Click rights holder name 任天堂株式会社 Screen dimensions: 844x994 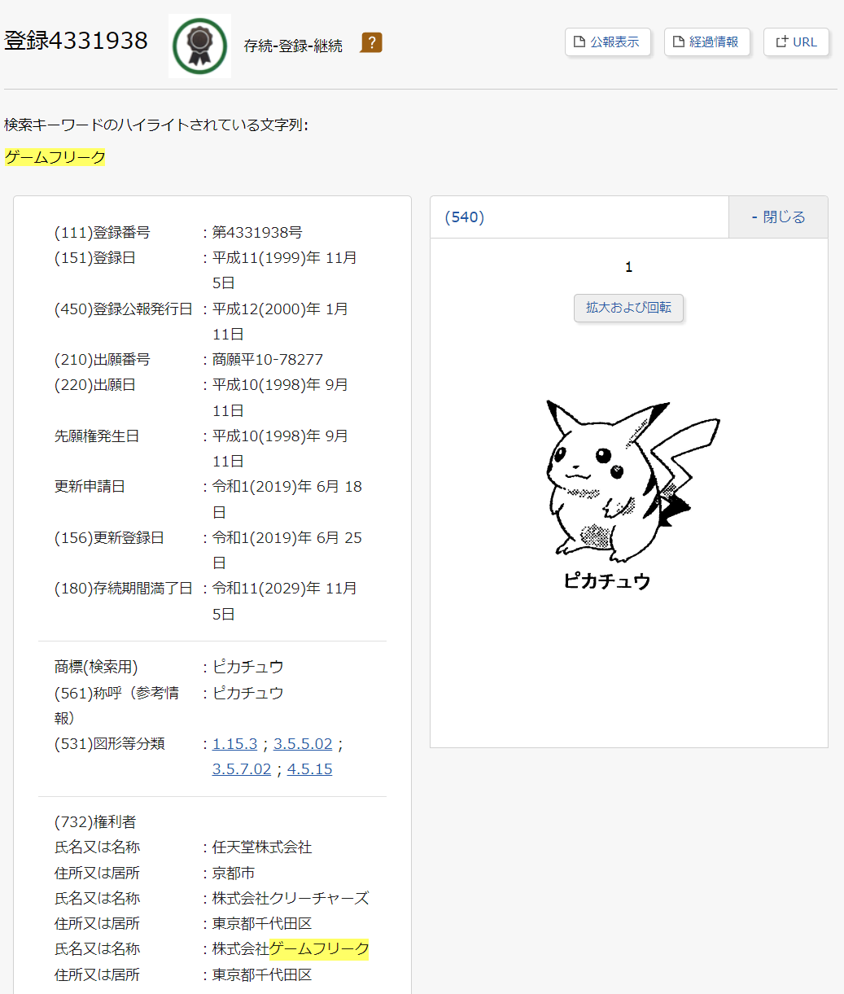click(262, 847)
